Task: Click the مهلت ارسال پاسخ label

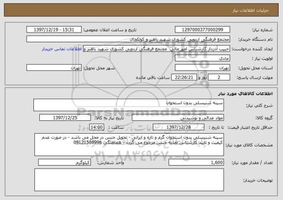Action: (255, 78)
